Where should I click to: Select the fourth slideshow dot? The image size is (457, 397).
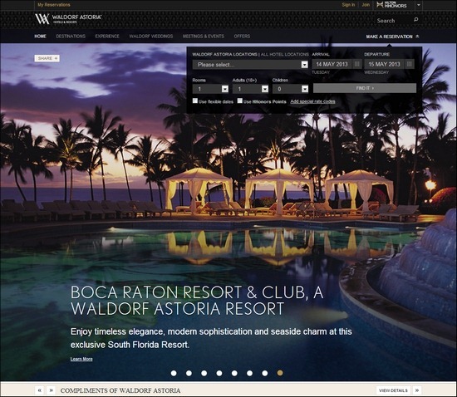click(219, 373)
